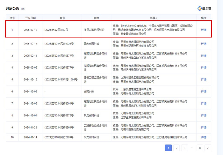Click the next page arrow
223x155 pixels.
pyautogui.click(x=208, y=148)
